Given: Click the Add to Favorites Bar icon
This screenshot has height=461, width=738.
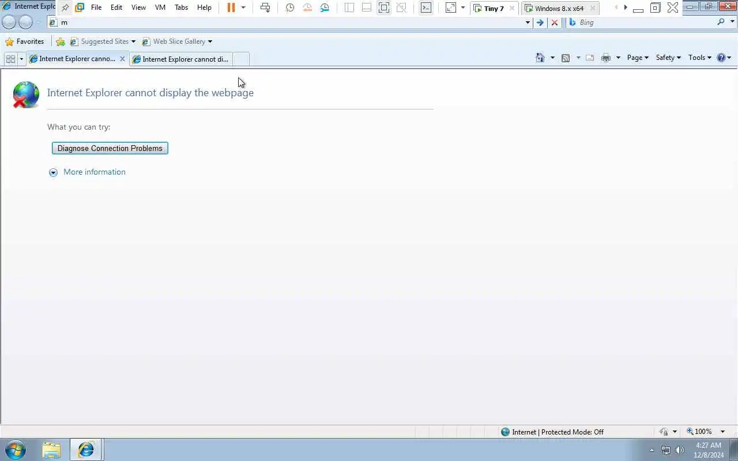Looking at the screenshot, I should pyautogui.click(x=60, y=41).
